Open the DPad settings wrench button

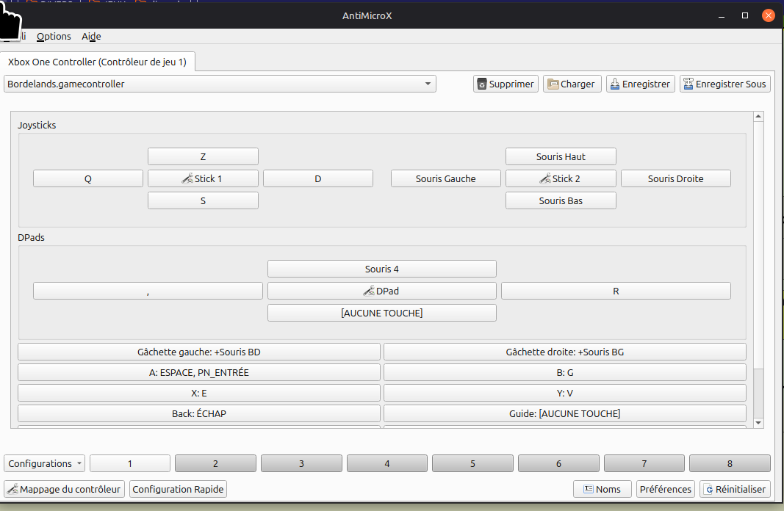coord(381,291)
